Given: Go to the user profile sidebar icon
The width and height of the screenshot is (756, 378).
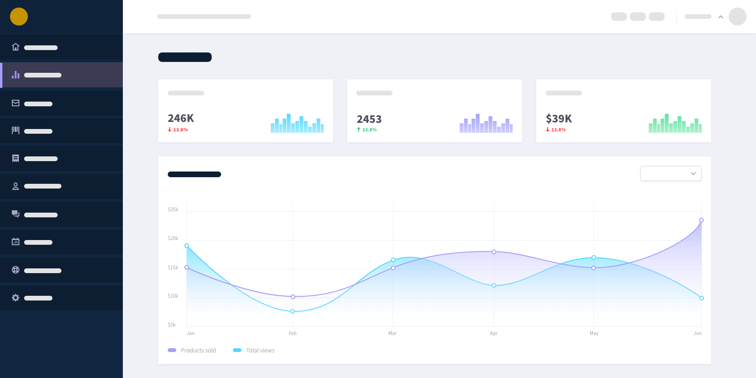Looking at the screenshot, I should [x=16, y=186].
